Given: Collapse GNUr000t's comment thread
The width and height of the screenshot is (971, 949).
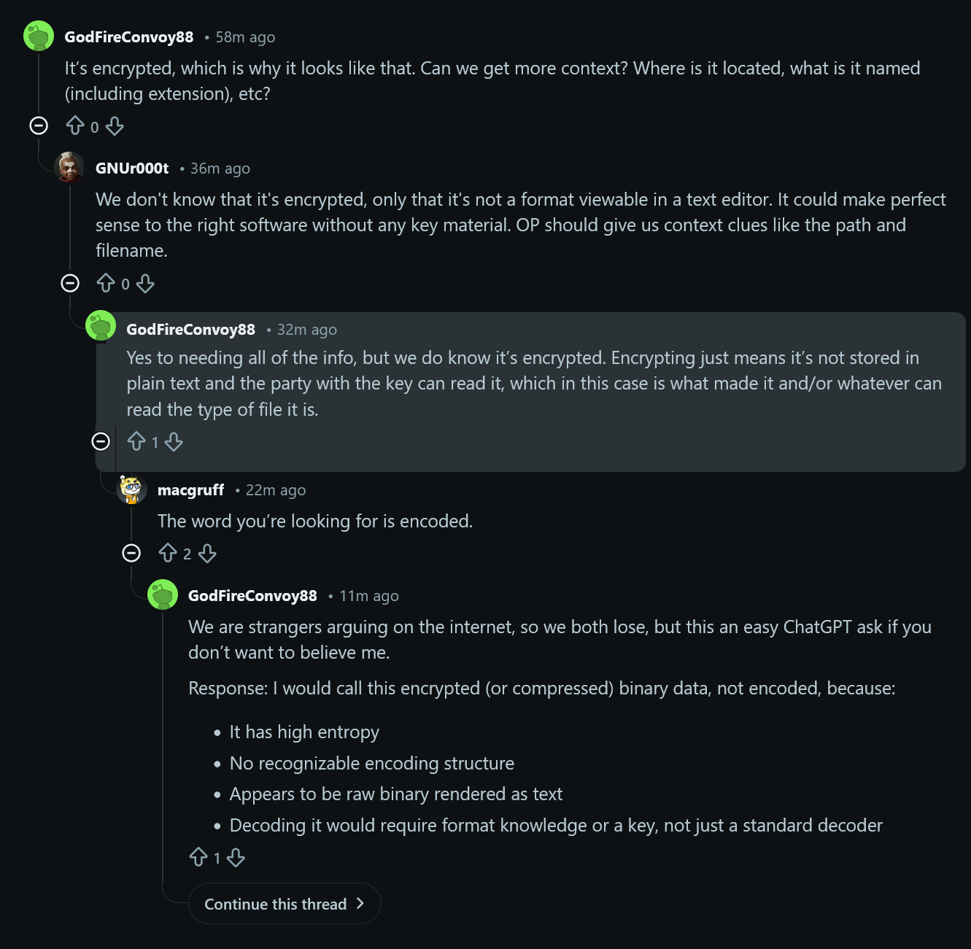Looking at the screenshot, I should point(70,283).
